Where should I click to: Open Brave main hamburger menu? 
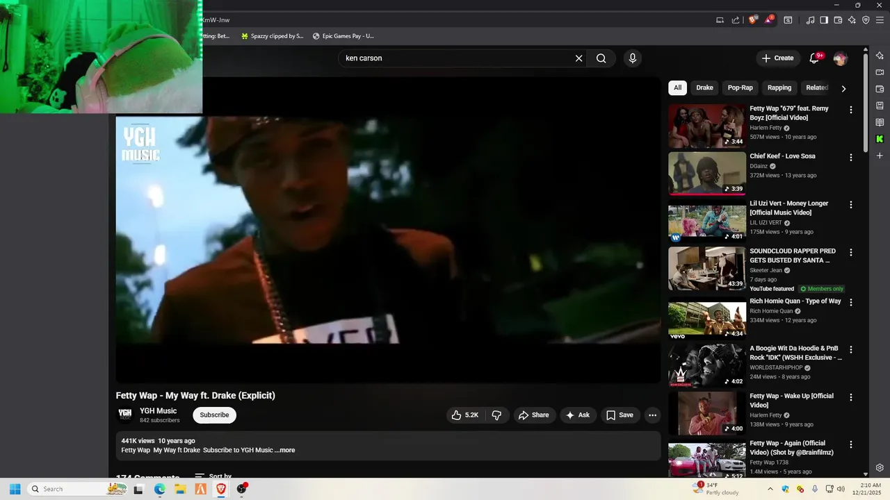click(880, 20)
